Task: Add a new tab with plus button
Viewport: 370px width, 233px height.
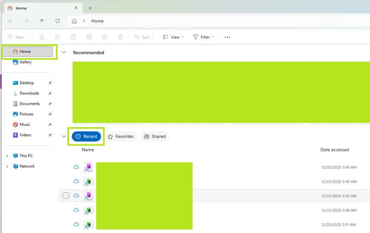Action: click(90, 8)
